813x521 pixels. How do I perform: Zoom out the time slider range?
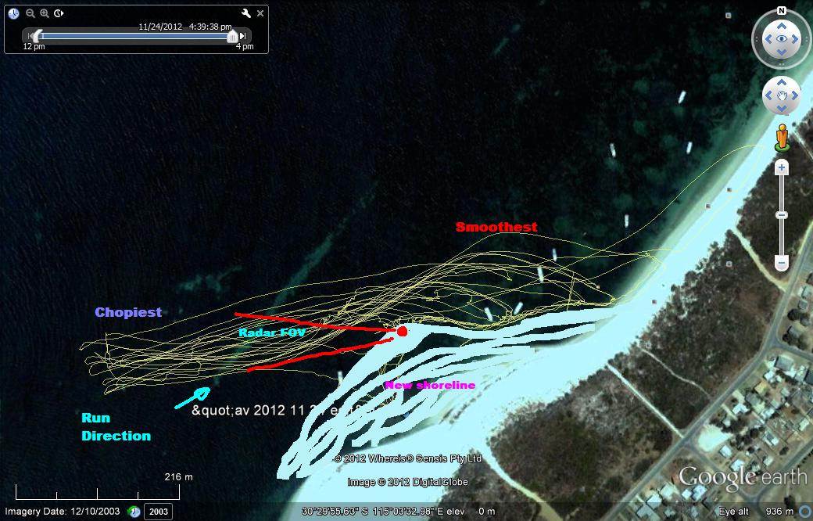click(x=30, y=13)
